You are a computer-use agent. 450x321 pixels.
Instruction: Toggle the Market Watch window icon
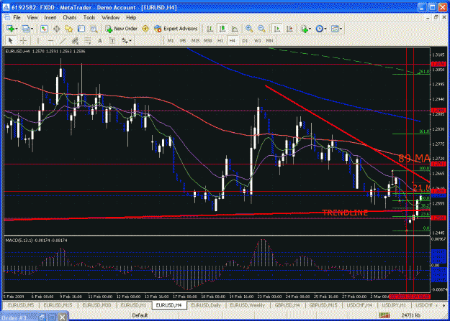click(x=44, y=29)
